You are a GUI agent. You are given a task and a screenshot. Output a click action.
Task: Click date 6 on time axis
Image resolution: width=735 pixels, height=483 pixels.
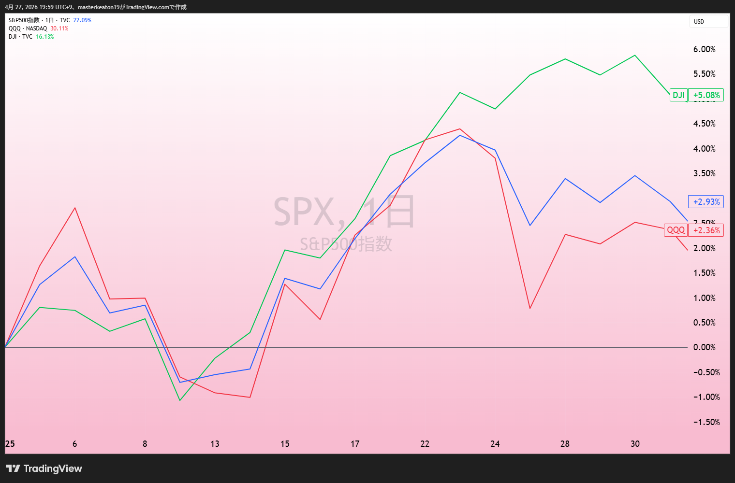tap(74, 444)
